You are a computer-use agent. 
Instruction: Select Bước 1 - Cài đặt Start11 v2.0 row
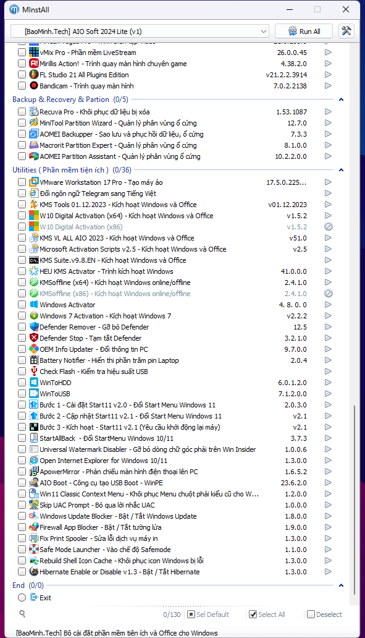click(128, 405)
